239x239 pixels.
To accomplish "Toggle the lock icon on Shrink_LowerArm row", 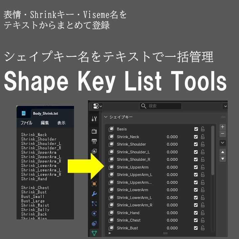I will [202, 190].
